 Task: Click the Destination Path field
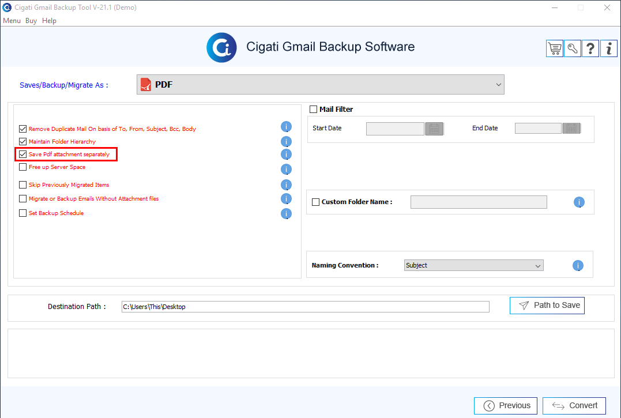point(306,307)
